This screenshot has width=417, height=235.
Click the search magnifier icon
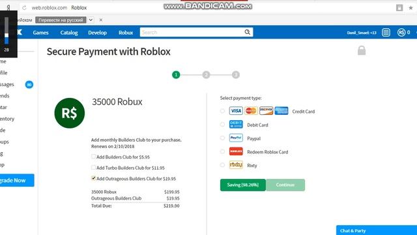click(x=248, y=32)
